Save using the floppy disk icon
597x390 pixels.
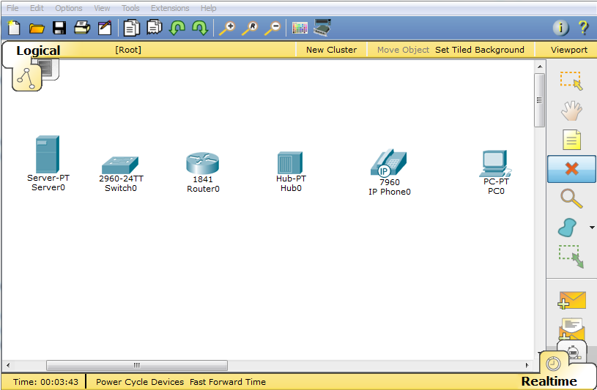[x=59, y=28]
